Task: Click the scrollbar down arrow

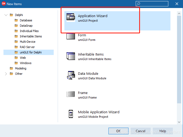Action: pos(179,122)
